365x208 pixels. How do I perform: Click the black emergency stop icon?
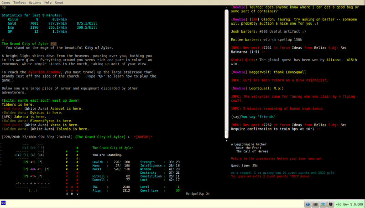pyautogui.click(x=330, y=204)
